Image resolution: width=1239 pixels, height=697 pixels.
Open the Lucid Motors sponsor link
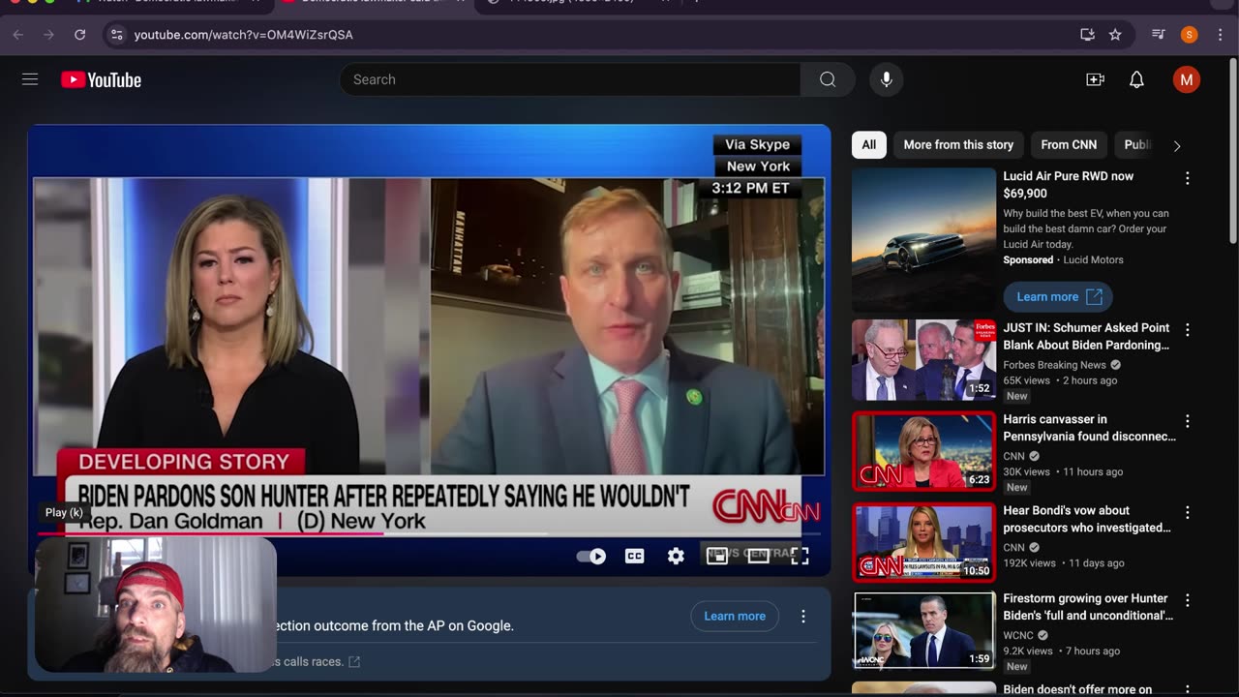1093,260
